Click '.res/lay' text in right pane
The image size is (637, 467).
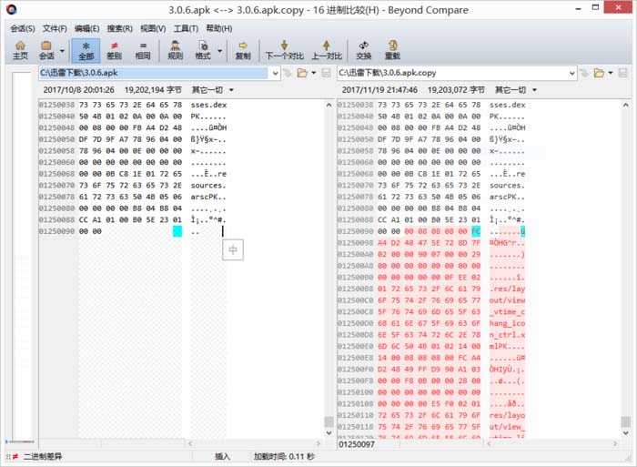507,289
